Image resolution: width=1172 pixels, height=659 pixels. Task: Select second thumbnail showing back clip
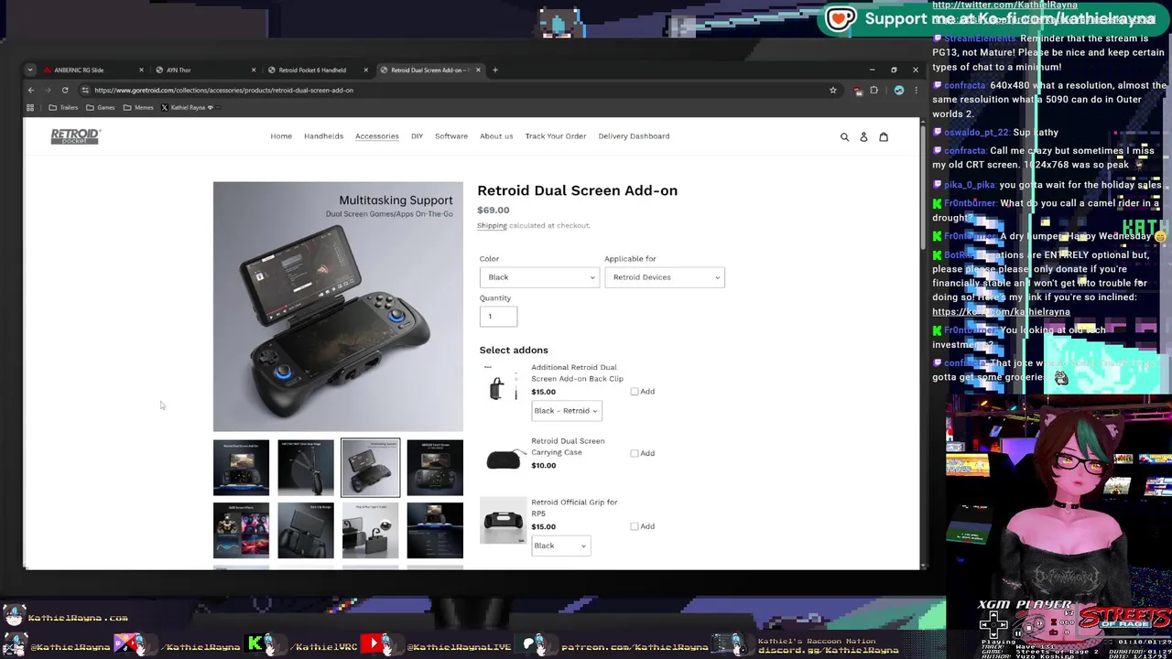pyautogui.click(x=306, y=467)
